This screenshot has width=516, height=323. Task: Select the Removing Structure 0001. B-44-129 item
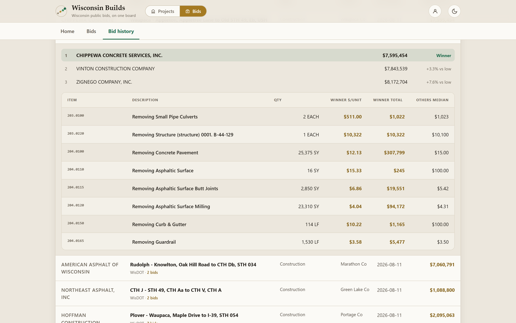click(258, 135)
